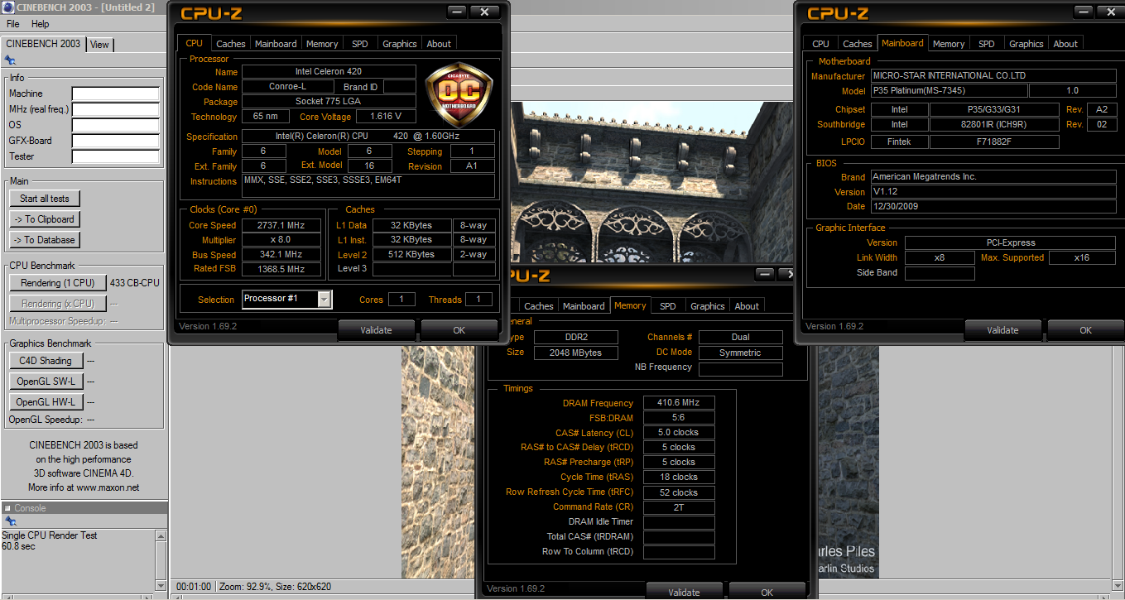Viewport: 1125px width, 600px height.
Task: Click the -> To Database button
Action: tap(45, 240)
